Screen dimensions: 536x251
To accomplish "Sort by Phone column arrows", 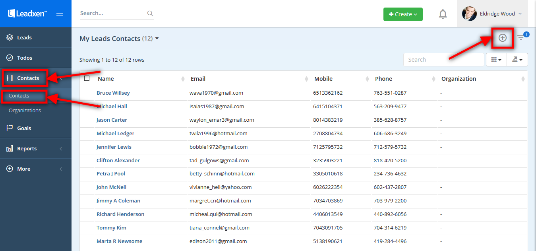I will tap(433, 79).
